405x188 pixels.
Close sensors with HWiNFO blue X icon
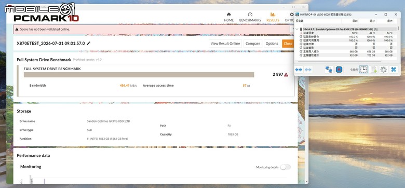(x=394, y=70)
